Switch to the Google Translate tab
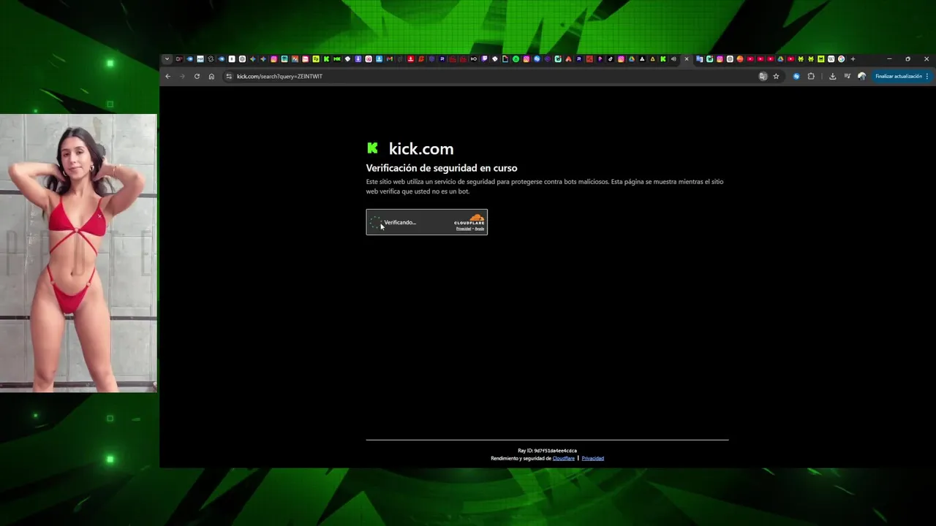The image size is (936, 526). tap(699, 59)
